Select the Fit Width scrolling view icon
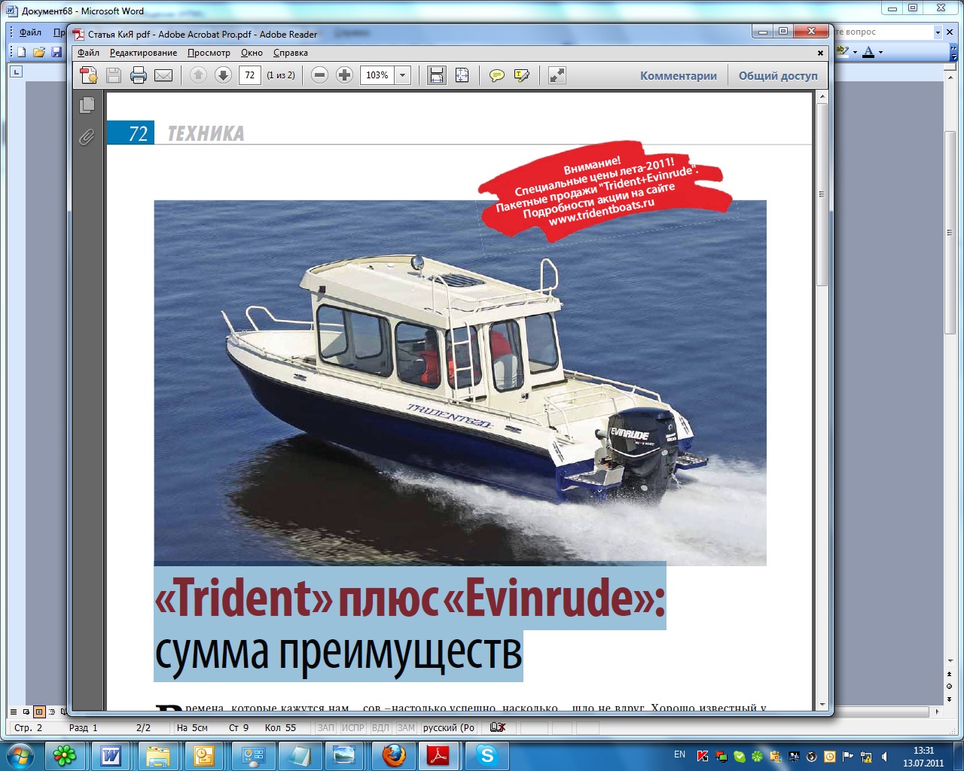 (x=437, y=75)
